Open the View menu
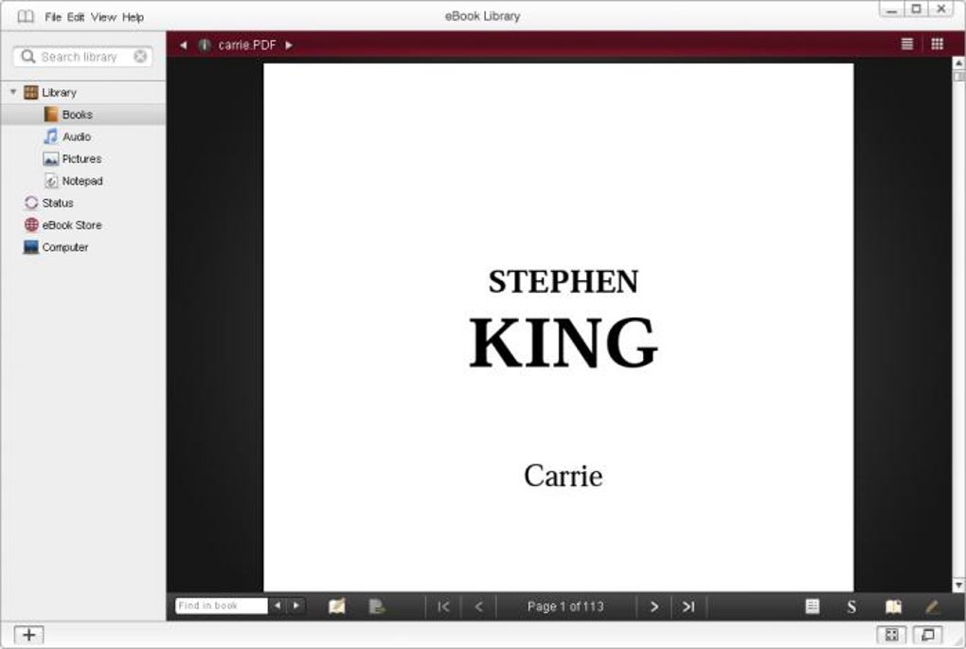The width and height of the screenshot is (966, 649). 103,17
